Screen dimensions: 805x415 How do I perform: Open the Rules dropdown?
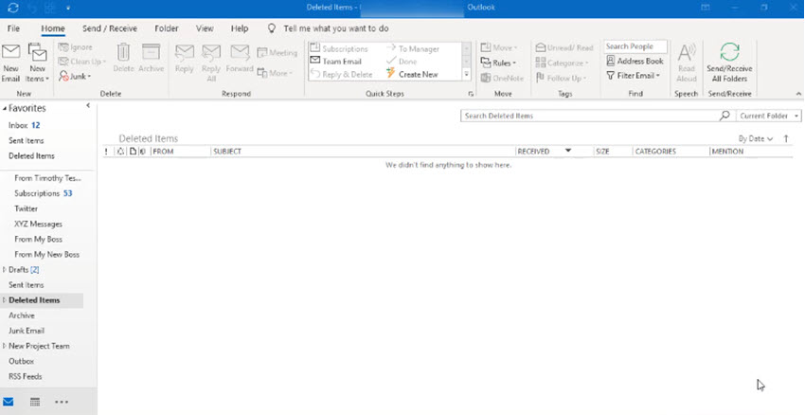[x=498, y=63]
